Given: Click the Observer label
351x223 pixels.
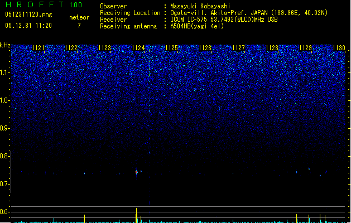Looking at the screenshot, I should coord(113,6).
